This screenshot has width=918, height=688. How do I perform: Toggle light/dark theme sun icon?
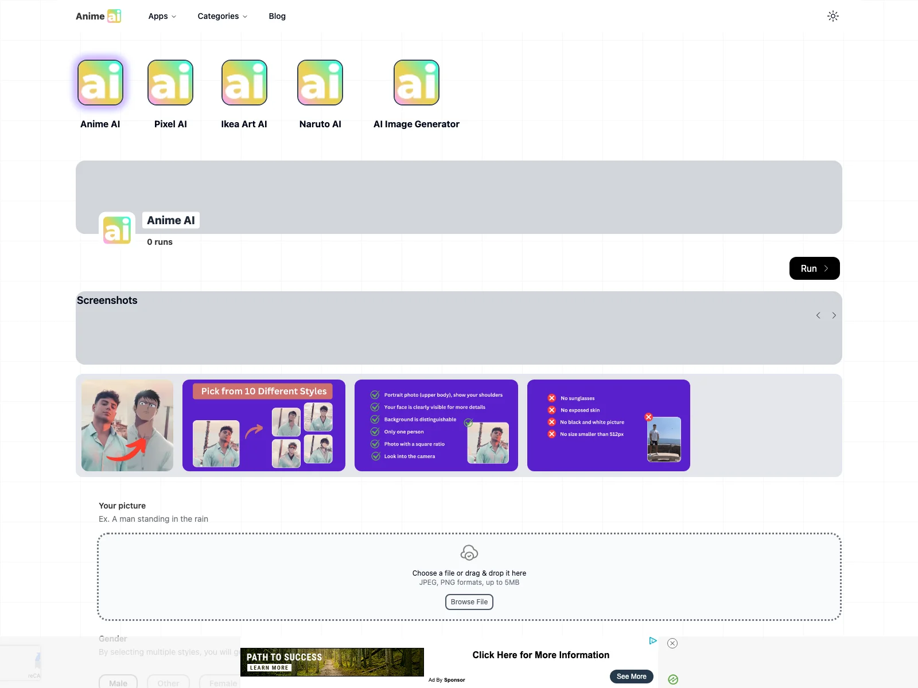[833, 16]
